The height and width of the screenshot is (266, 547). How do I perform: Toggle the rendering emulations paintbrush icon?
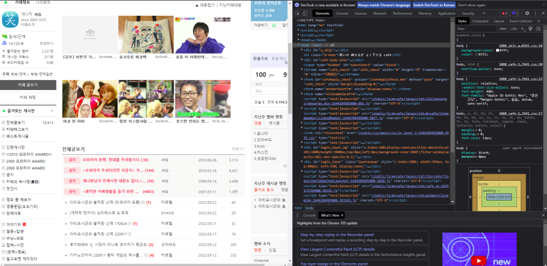click(530, 29)
